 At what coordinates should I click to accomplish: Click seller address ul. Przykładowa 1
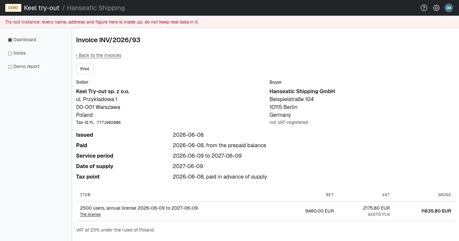tap(97, 99)
